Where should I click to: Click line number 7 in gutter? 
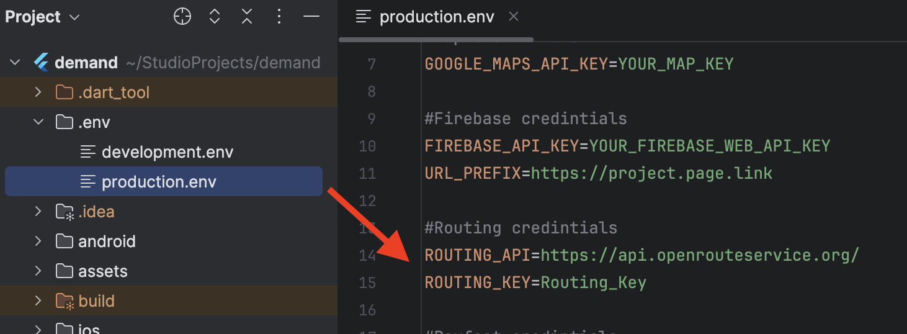[x=372, y=64]
